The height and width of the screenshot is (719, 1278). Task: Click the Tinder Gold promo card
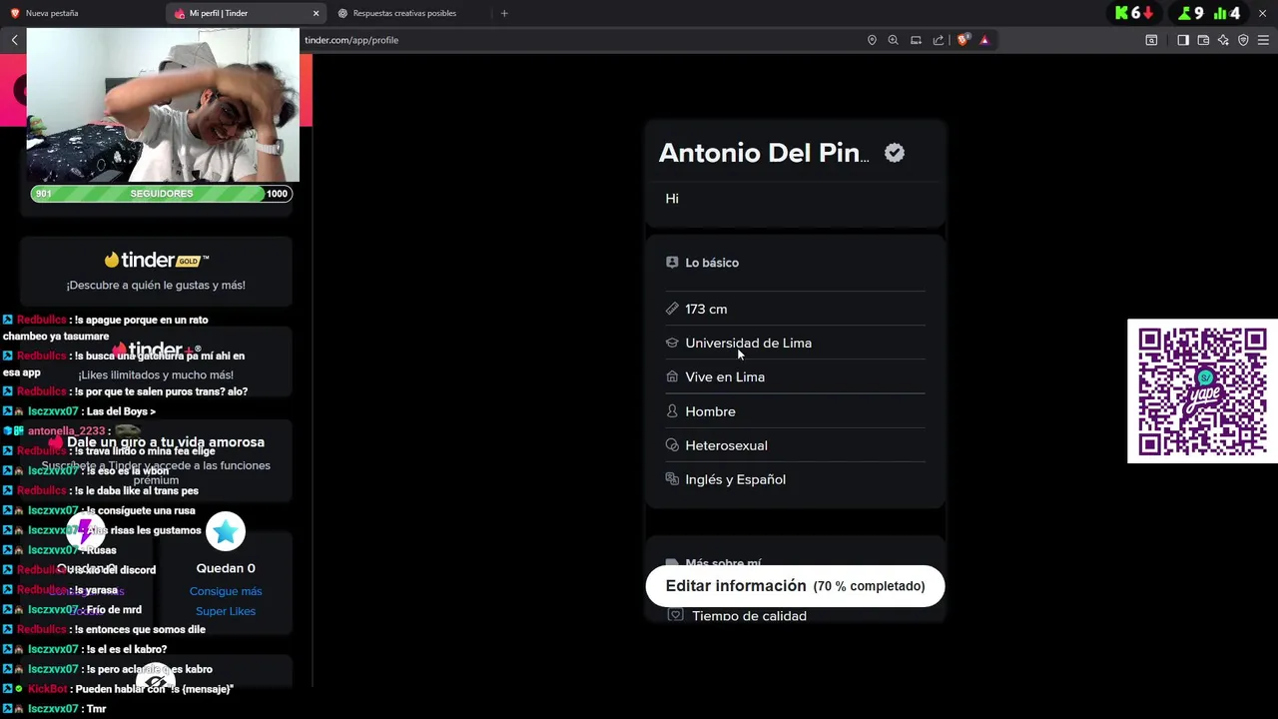point(156,271)
